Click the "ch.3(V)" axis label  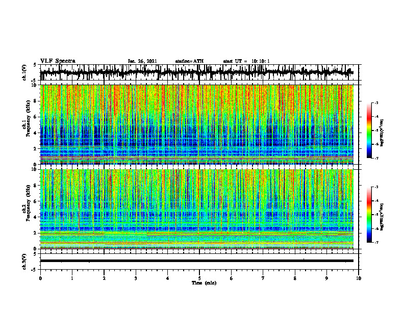pos(24,262)
